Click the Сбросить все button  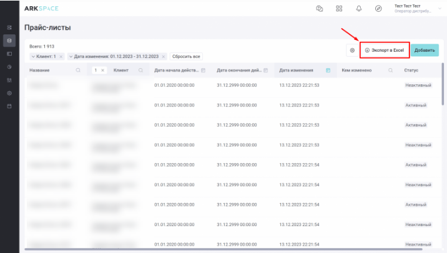click(186, 56)
